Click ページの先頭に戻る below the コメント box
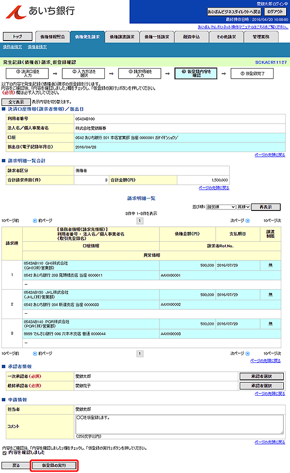This screenshot has width=290, height=473. coord(270,442)
